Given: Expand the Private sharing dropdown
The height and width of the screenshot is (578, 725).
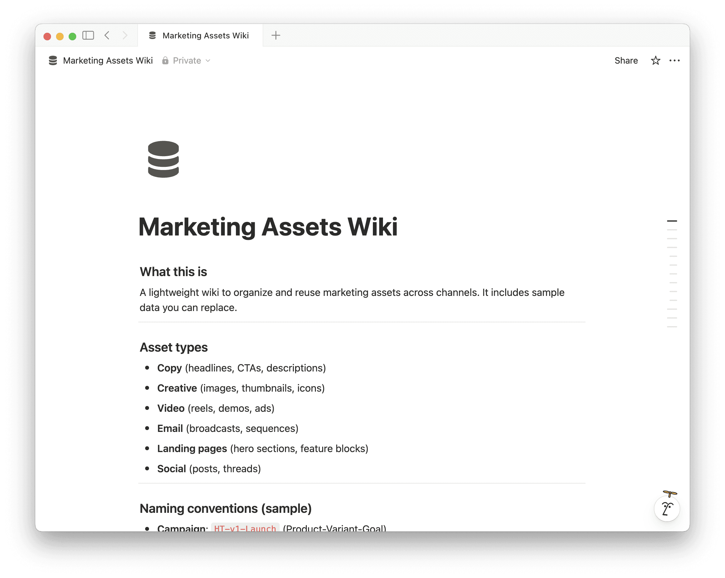Looking at the screenshot, I should click(208, 61).
